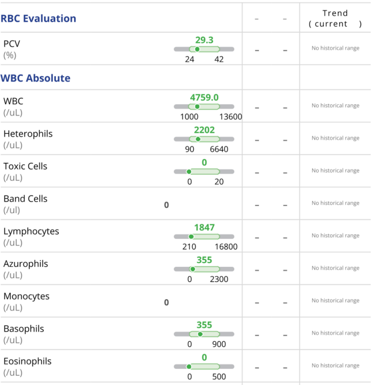This screenshot has height=385, width=381.
Task: Click the Heterophils value 2202
Action: (x=204, y=130)
